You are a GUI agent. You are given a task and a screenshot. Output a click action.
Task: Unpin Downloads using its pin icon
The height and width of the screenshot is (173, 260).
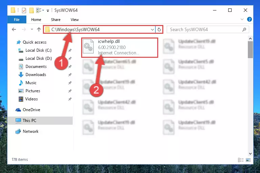(70, 75)
